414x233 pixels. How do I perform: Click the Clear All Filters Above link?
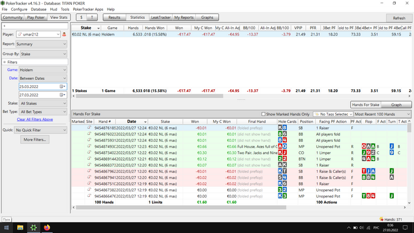(x=35, y=119)
